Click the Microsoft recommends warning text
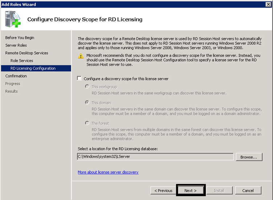 [x=173, y=60]
